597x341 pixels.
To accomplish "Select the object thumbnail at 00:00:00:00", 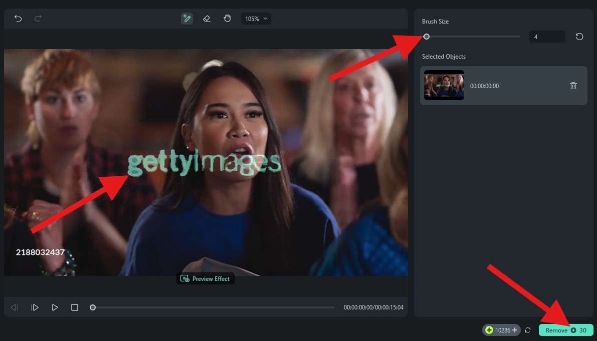I will click(444, 85).
